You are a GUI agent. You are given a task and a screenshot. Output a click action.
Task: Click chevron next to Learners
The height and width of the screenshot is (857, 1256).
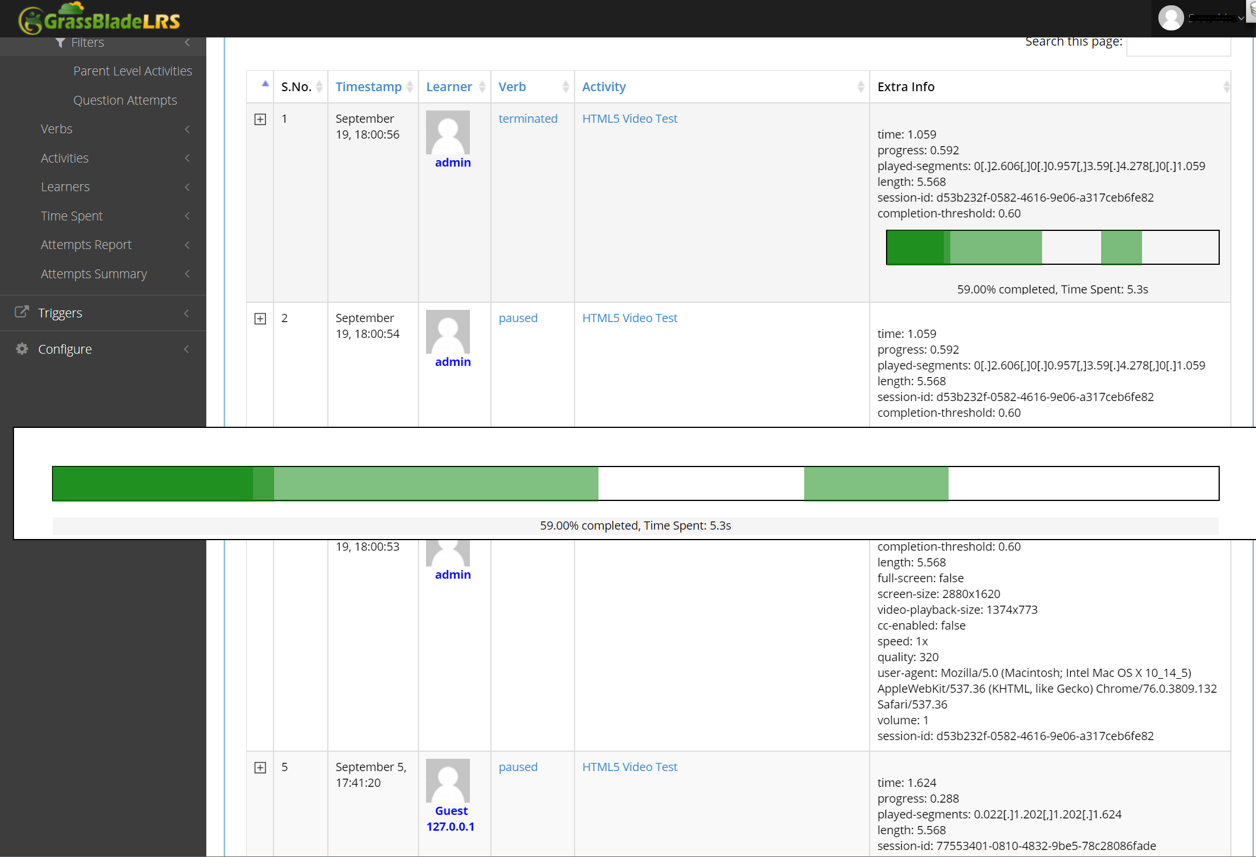(187, 187)
